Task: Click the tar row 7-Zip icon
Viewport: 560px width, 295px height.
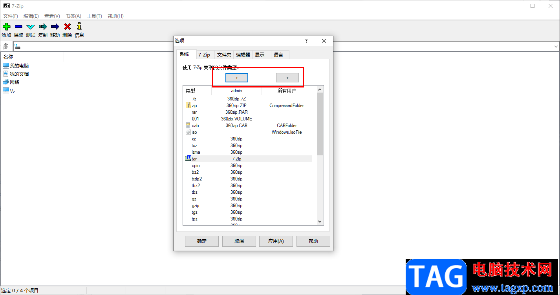Action: coord(188,158)
